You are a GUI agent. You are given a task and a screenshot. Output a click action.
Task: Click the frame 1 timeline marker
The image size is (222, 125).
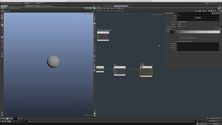pyautogui.click(x=22, y=117)
